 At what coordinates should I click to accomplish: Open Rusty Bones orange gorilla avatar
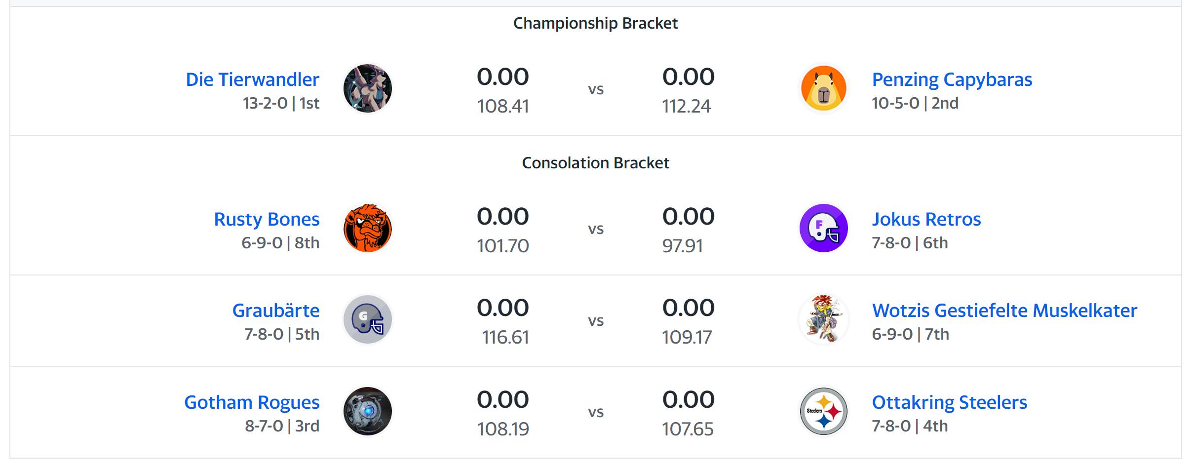[x=368, y=228]
